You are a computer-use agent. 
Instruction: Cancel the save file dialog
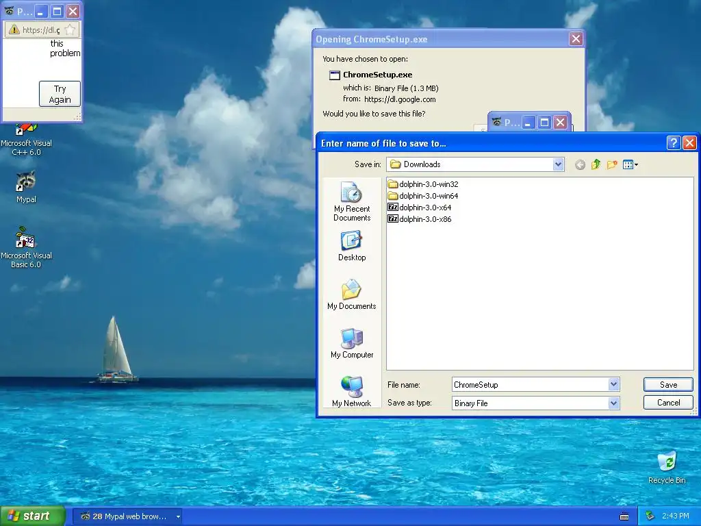click(x=668, y=403)
